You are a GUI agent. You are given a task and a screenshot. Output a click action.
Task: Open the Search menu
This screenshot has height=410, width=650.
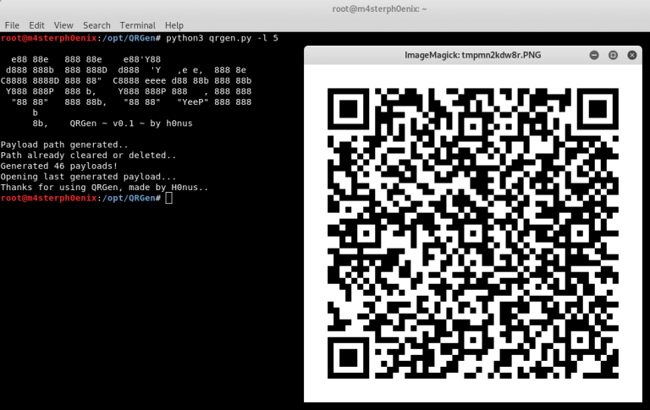pos(96,25)
